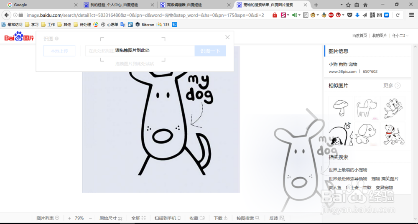The image size is (418, 224).
Task: Click 识图一下 button
Action: pos(210,51)
